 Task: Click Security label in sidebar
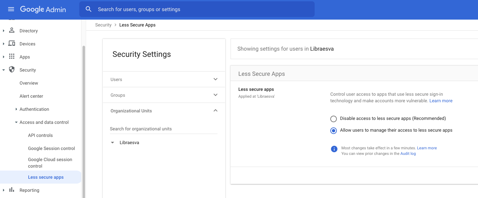[28, 70]
